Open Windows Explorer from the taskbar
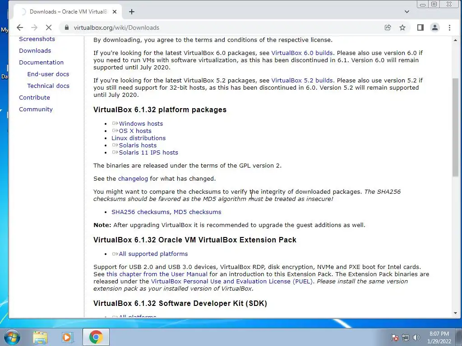 click(x=40, y=337)
